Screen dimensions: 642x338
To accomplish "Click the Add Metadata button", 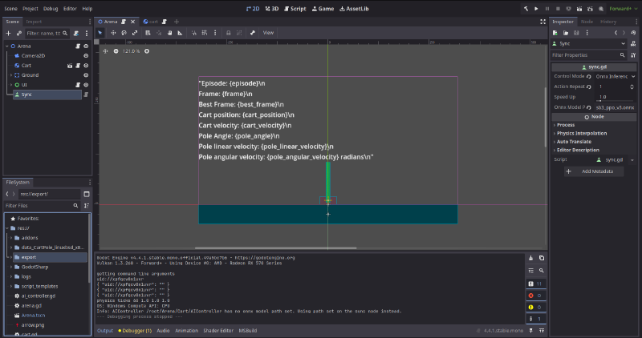I will [x=594, y=171].
